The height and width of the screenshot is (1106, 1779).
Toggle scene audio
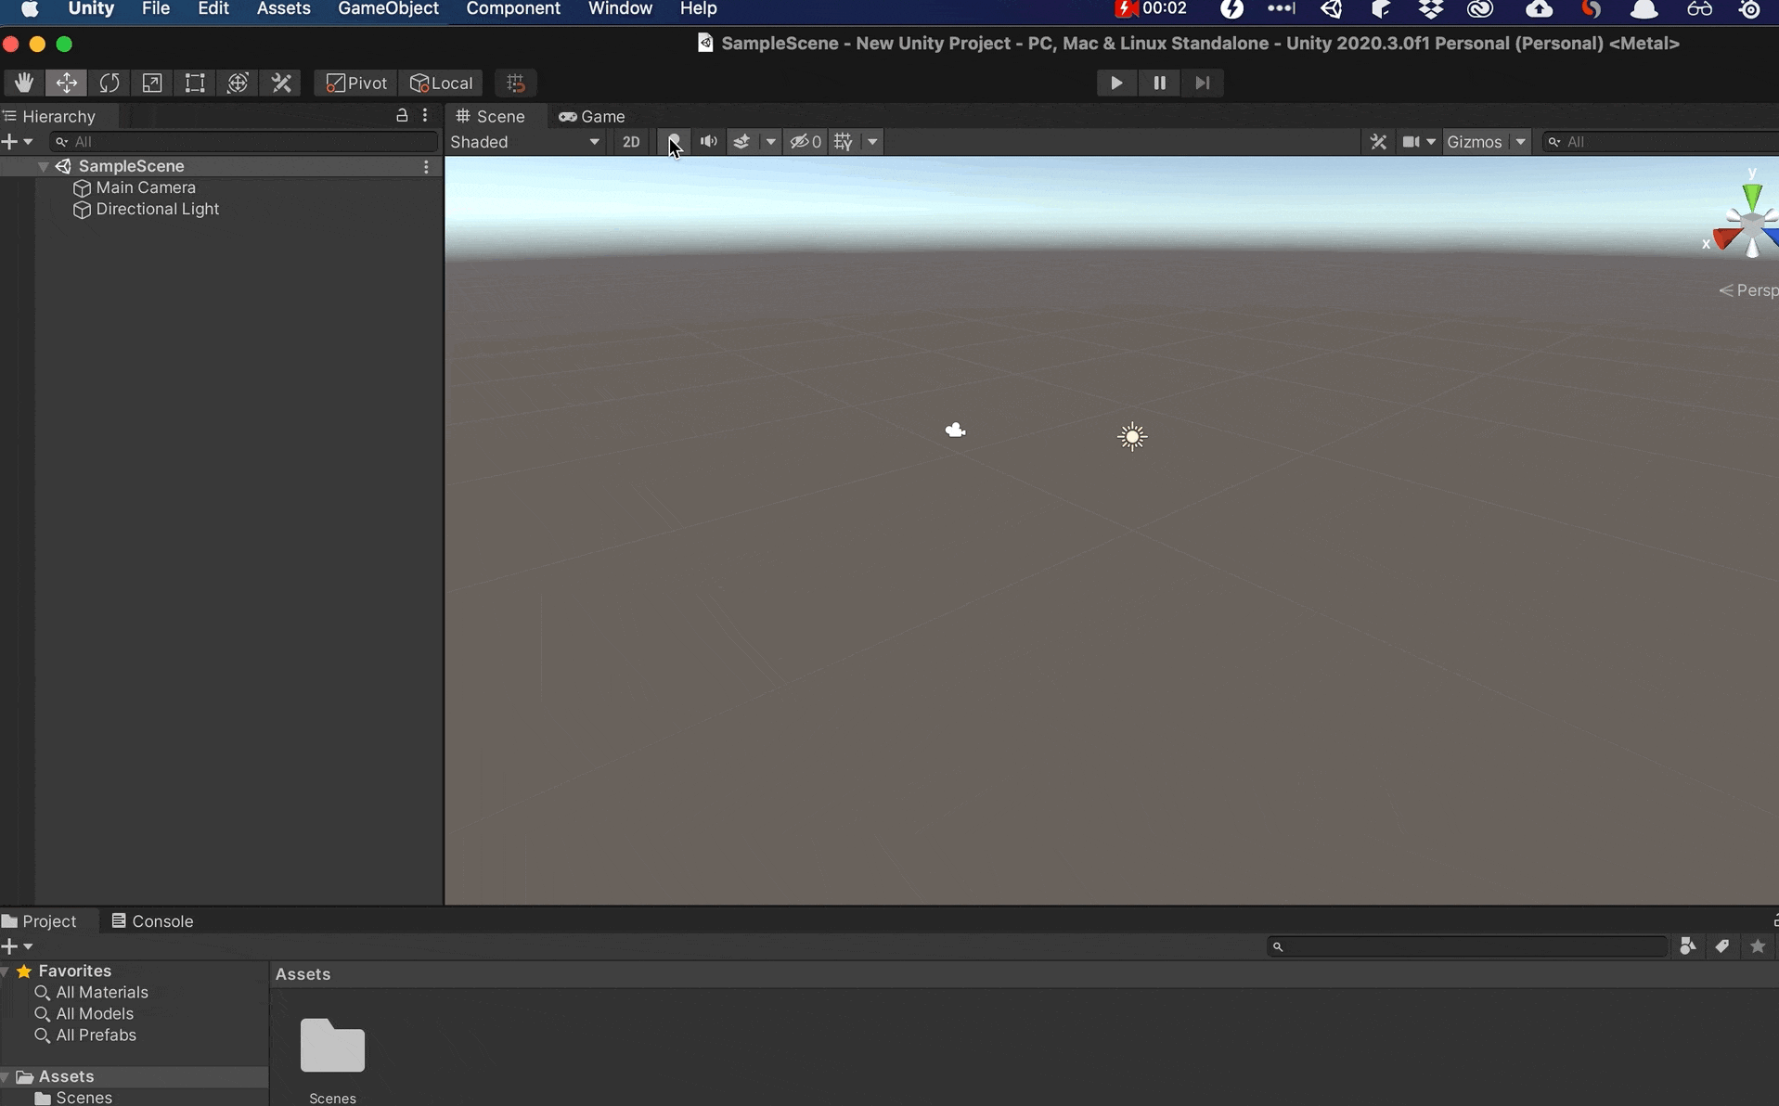[708, 142]
